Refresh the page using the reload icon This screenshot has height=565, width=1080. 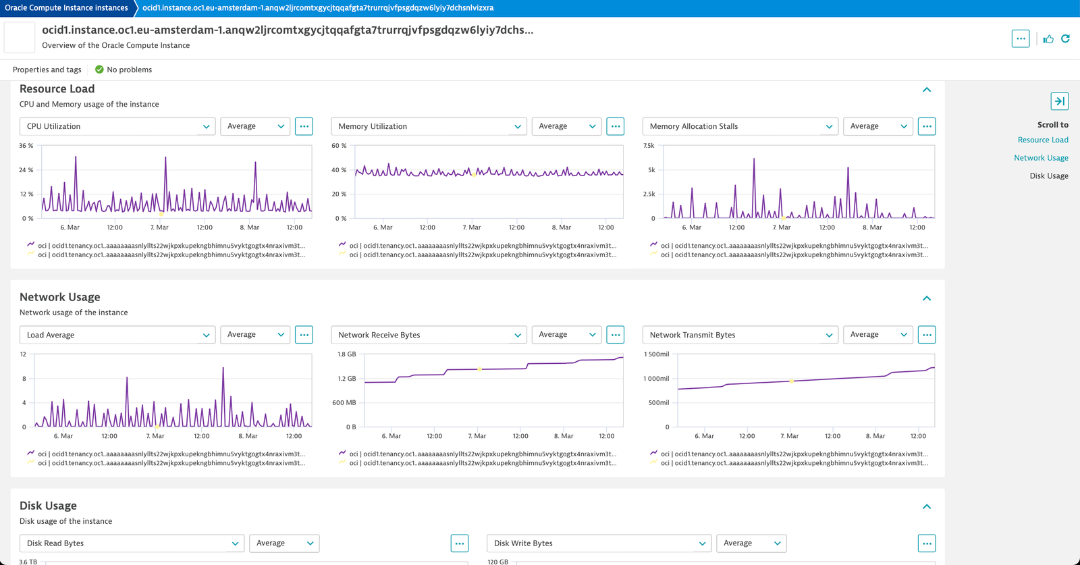click(x=1065, y=38)
